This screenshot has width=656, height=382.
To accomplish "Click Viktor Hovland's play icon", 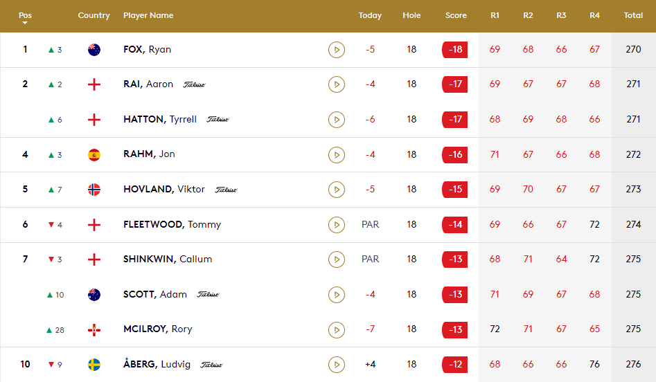I will pyautogui.click(x=336, y=190).
